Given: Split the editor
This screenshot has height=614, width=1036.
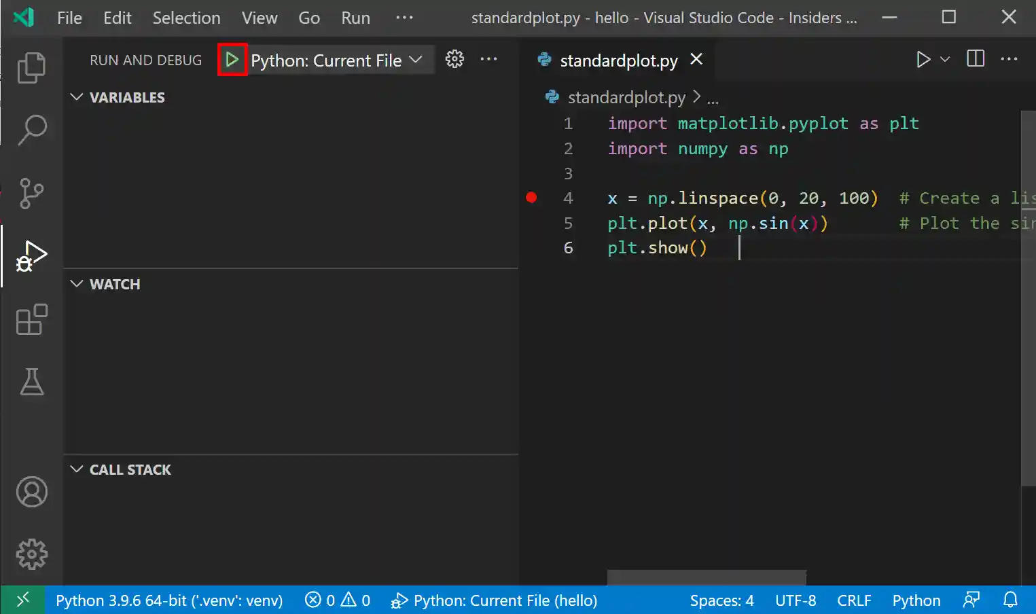Looking at the screenshot, I should pos(975,59).
